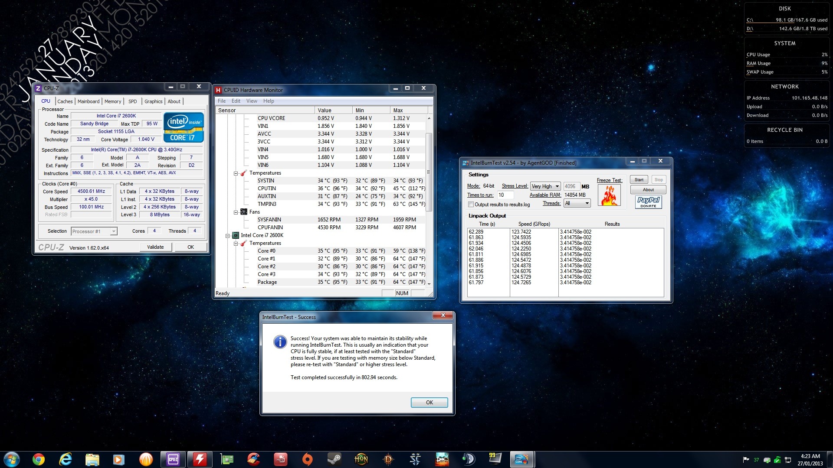The width and height of the screenshot is (833, 468).
Task: Open the Origin client from the taskbar
Action: coord(308,459)
